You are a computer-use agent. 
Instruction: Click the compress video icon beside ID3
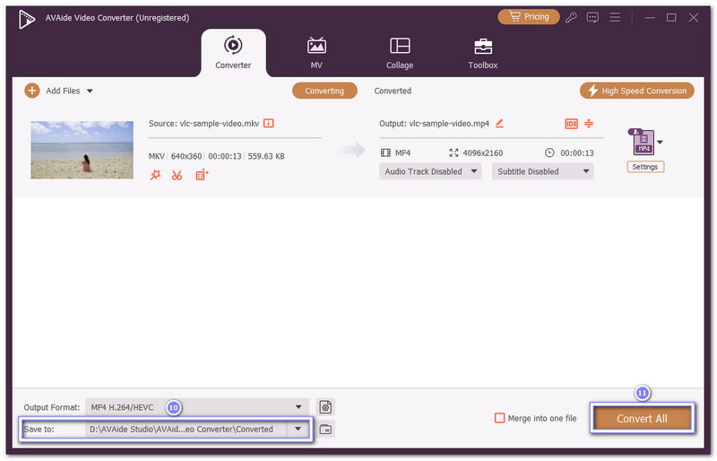tap(589, 124)
